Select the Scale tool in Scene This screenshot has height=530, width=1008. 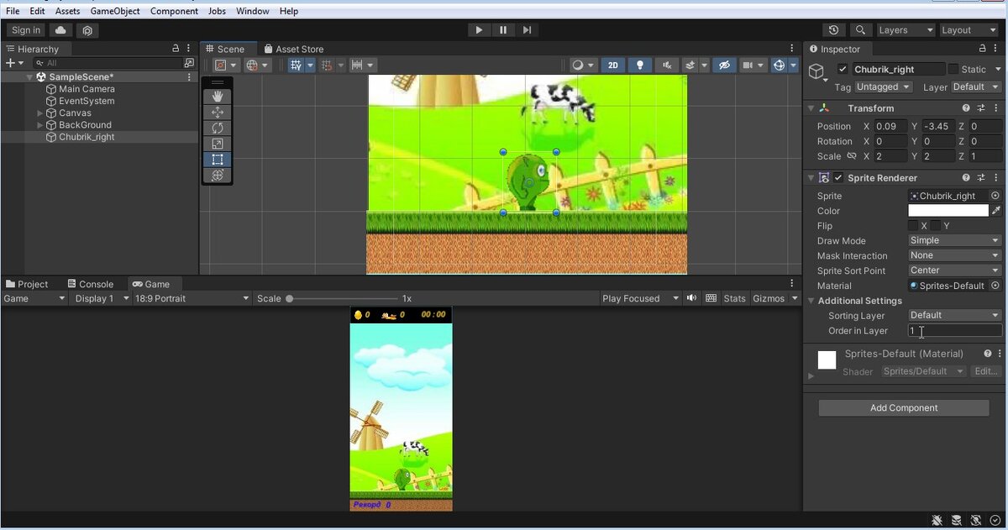click(x=218, y=144)
